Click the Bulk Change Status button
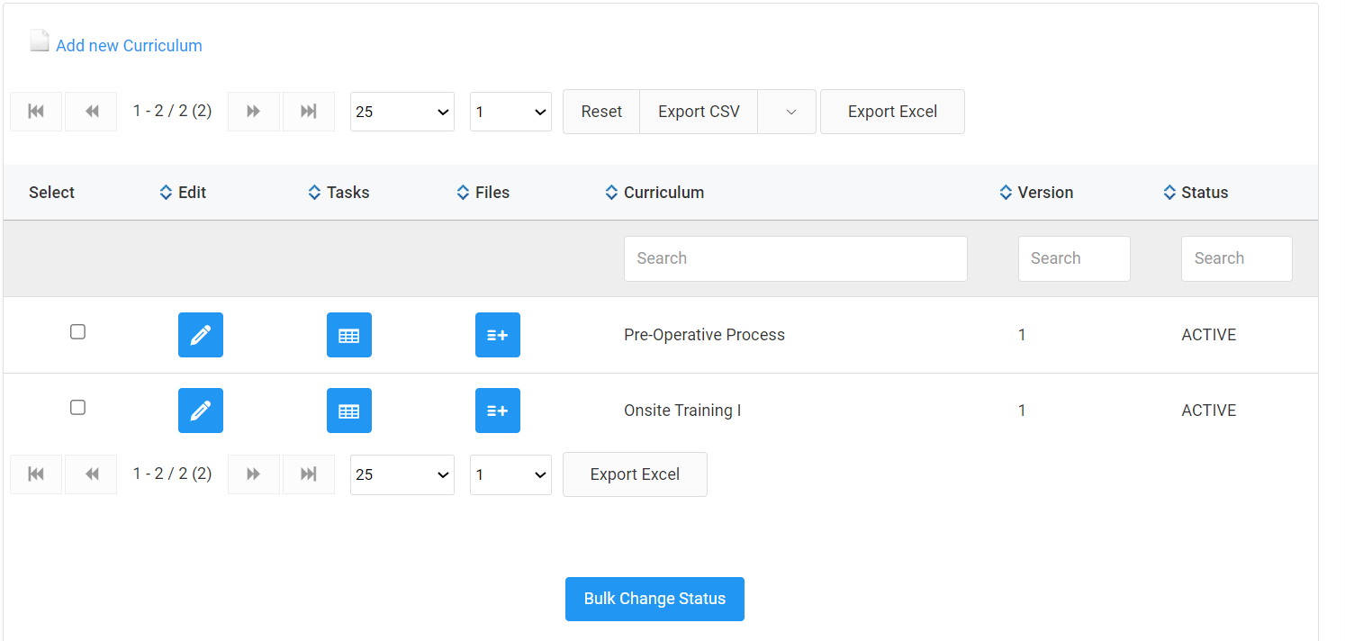This screenshot has height=641, width=1345. tap(654, 599)
